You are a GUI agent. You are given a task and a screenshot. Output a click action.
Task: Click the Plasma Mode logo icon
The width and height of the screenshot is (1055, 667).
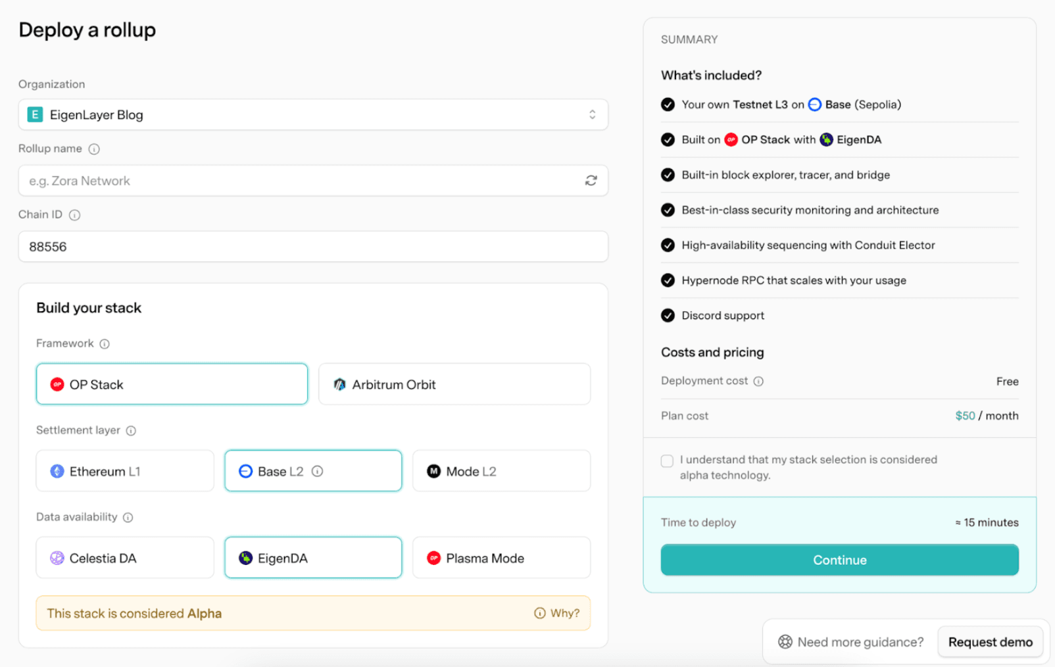(x=433, y=558)
